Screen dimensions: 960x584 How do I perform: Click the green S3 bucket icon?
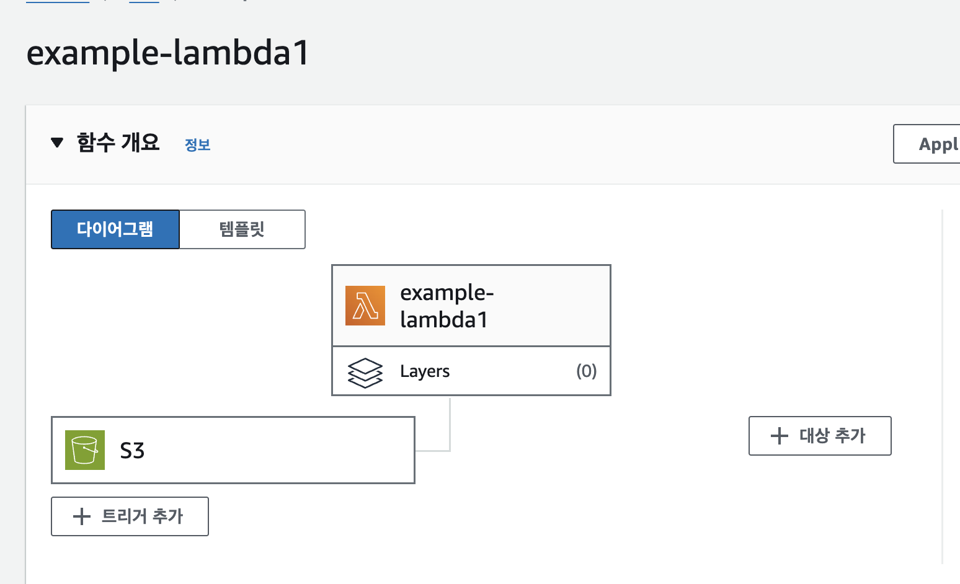point(85,450)
